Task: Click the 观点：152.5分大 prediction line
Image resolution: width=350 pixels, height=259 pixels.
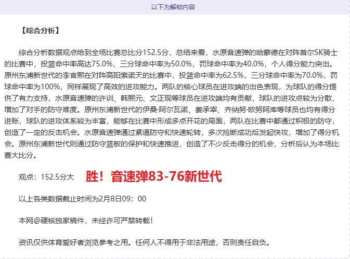Action: click(x=46, y=177)
